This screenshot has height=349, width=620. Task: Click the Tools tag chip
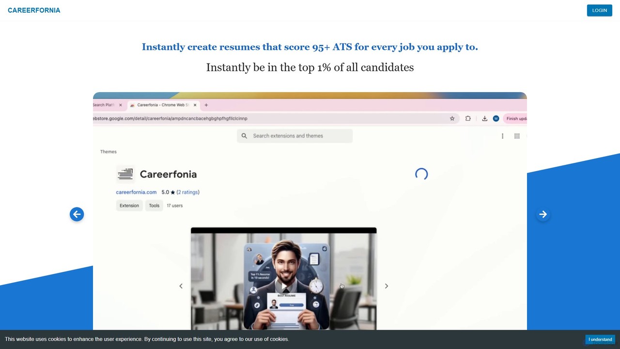pos(154,206)
